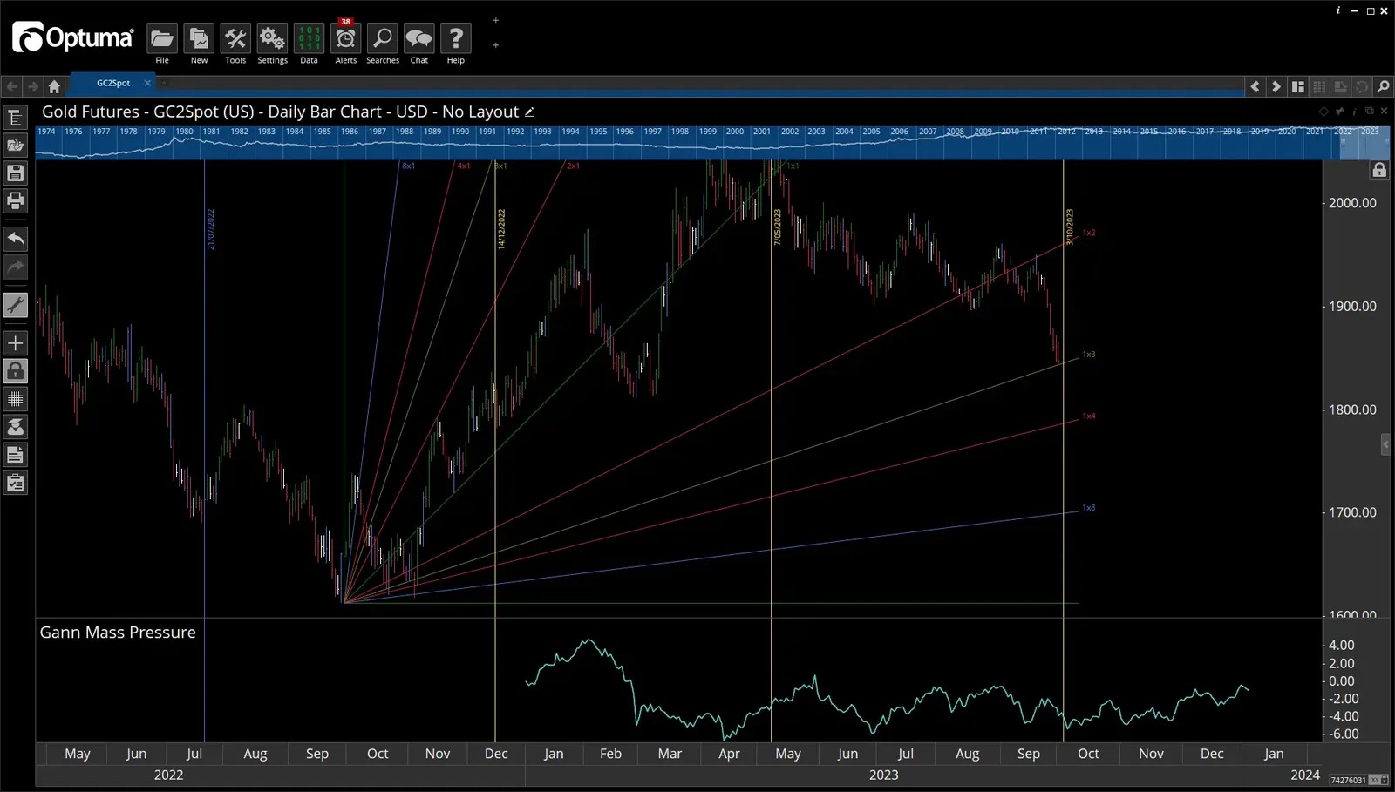Select the 1x3 Gann fan line label
The height and width of the screenshot is (792, 1395).
[1089, 355]
